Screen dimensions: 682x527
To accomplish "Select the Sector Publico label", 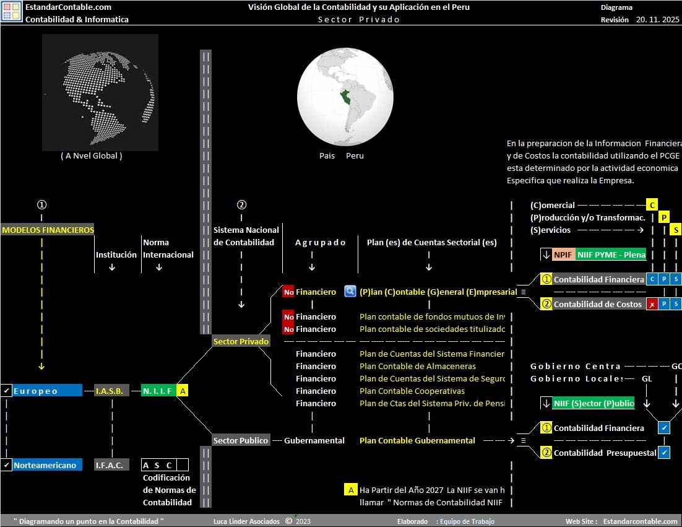I will (241, 440).
